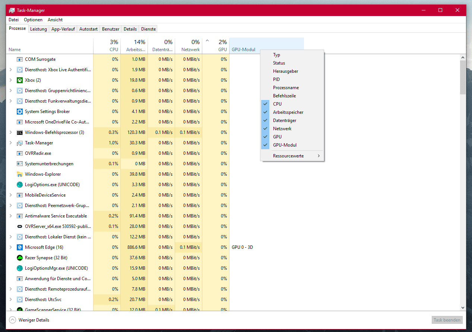Click the Microsoft Edge icon
Screen dimensions: 472x332
(20, 247)
